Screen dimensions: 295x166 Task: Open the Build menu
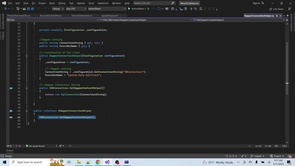pyautogui.click(x=52, y=3)
